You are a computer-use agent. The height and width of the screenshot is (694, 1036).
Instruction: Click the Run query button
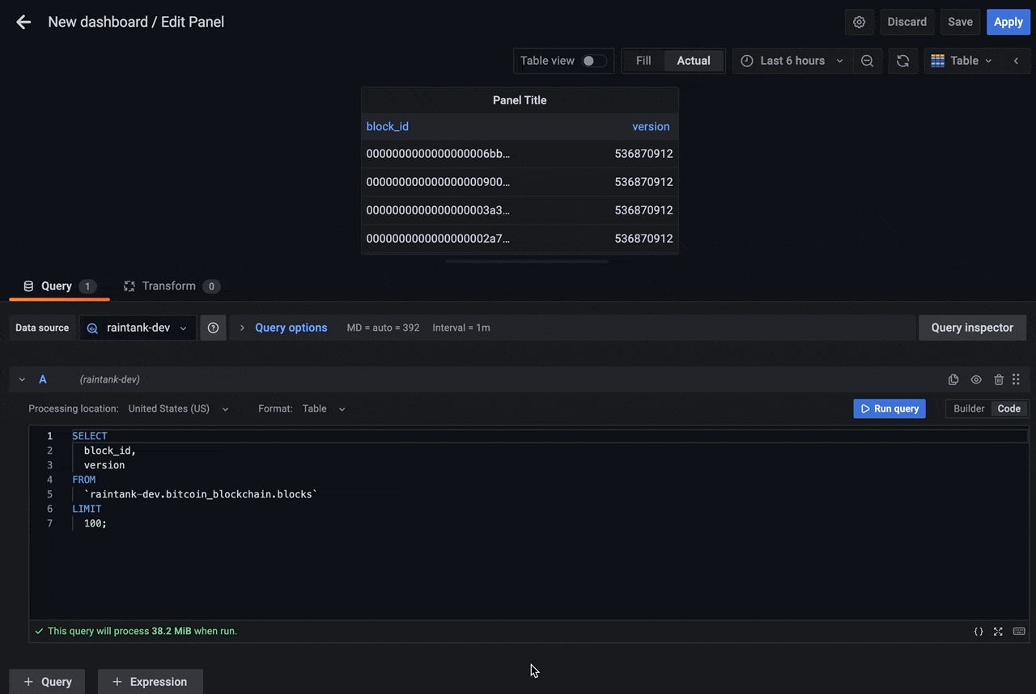(x=889, y=408)
